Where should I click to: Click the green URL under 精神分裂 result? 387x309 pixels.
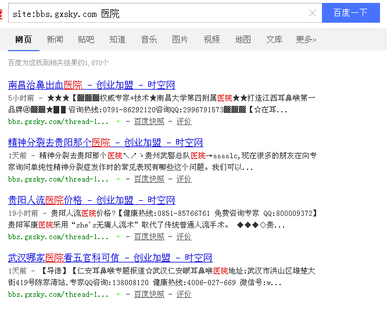tap(58, 179)
